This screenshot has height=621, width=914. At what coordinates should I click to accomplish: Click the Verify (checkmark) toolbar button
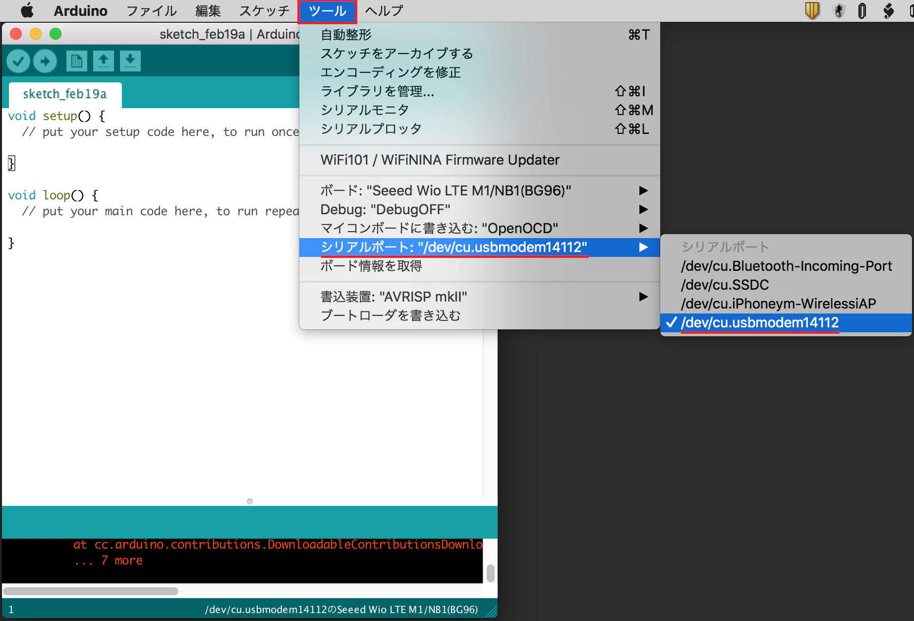click(18, 62)
